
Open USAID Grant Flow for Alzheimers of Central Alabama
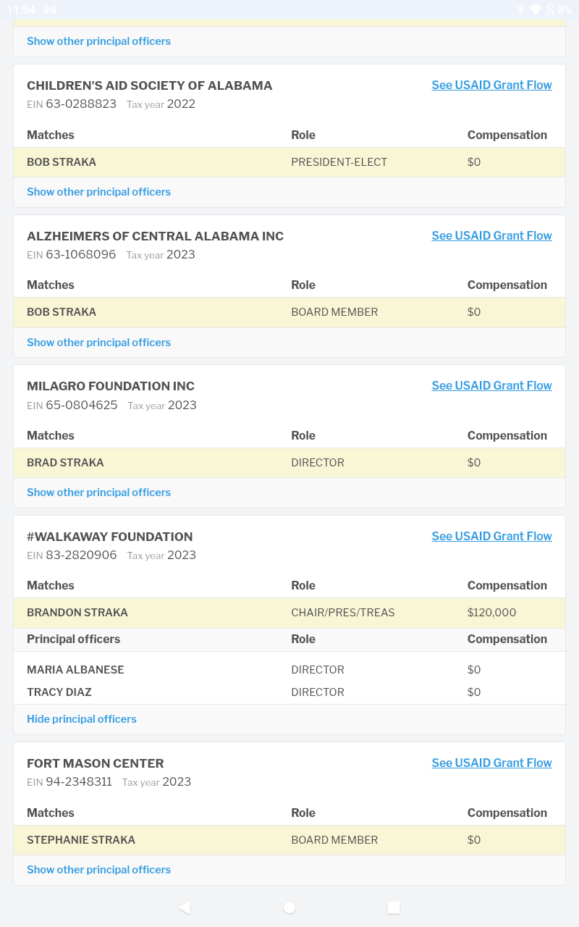click(491, 235)
